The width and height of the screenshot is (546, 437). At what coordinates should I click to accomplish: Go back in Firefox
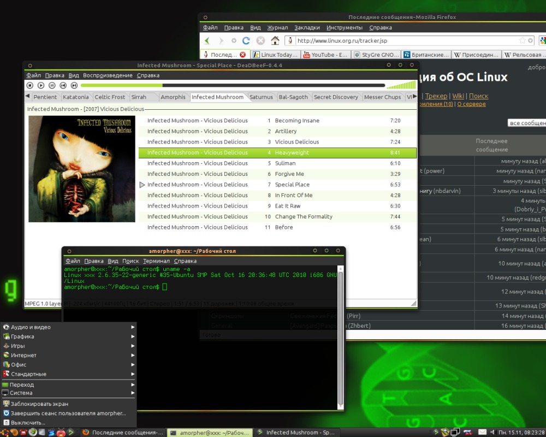[207, 41]
